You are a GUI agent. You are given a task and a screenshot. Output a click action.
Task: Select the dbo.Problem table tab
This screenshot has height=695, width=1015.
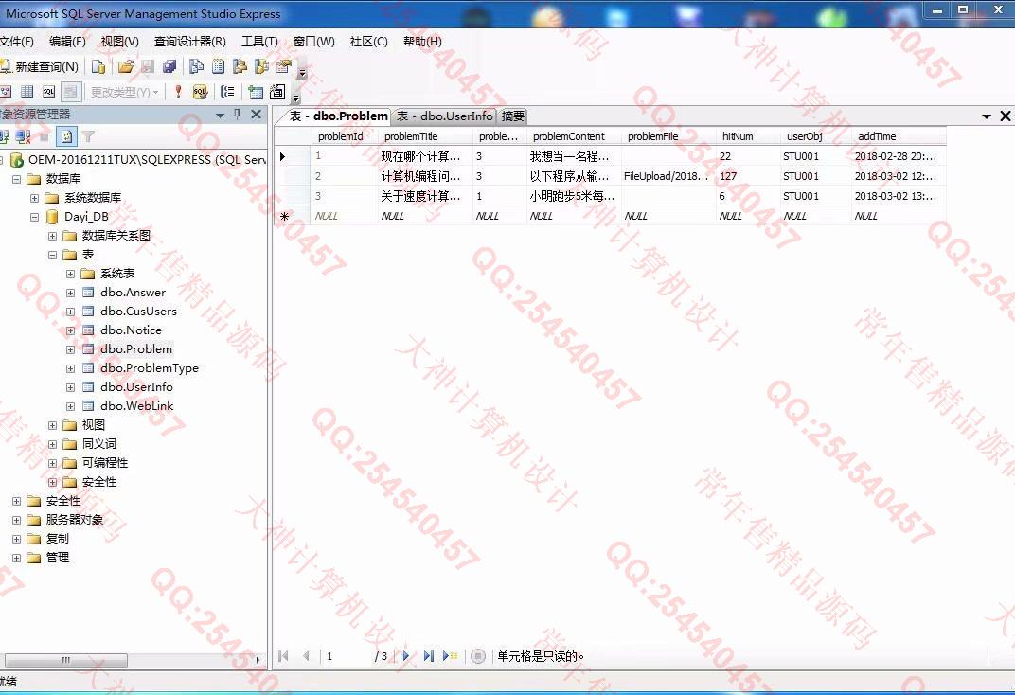338,116
